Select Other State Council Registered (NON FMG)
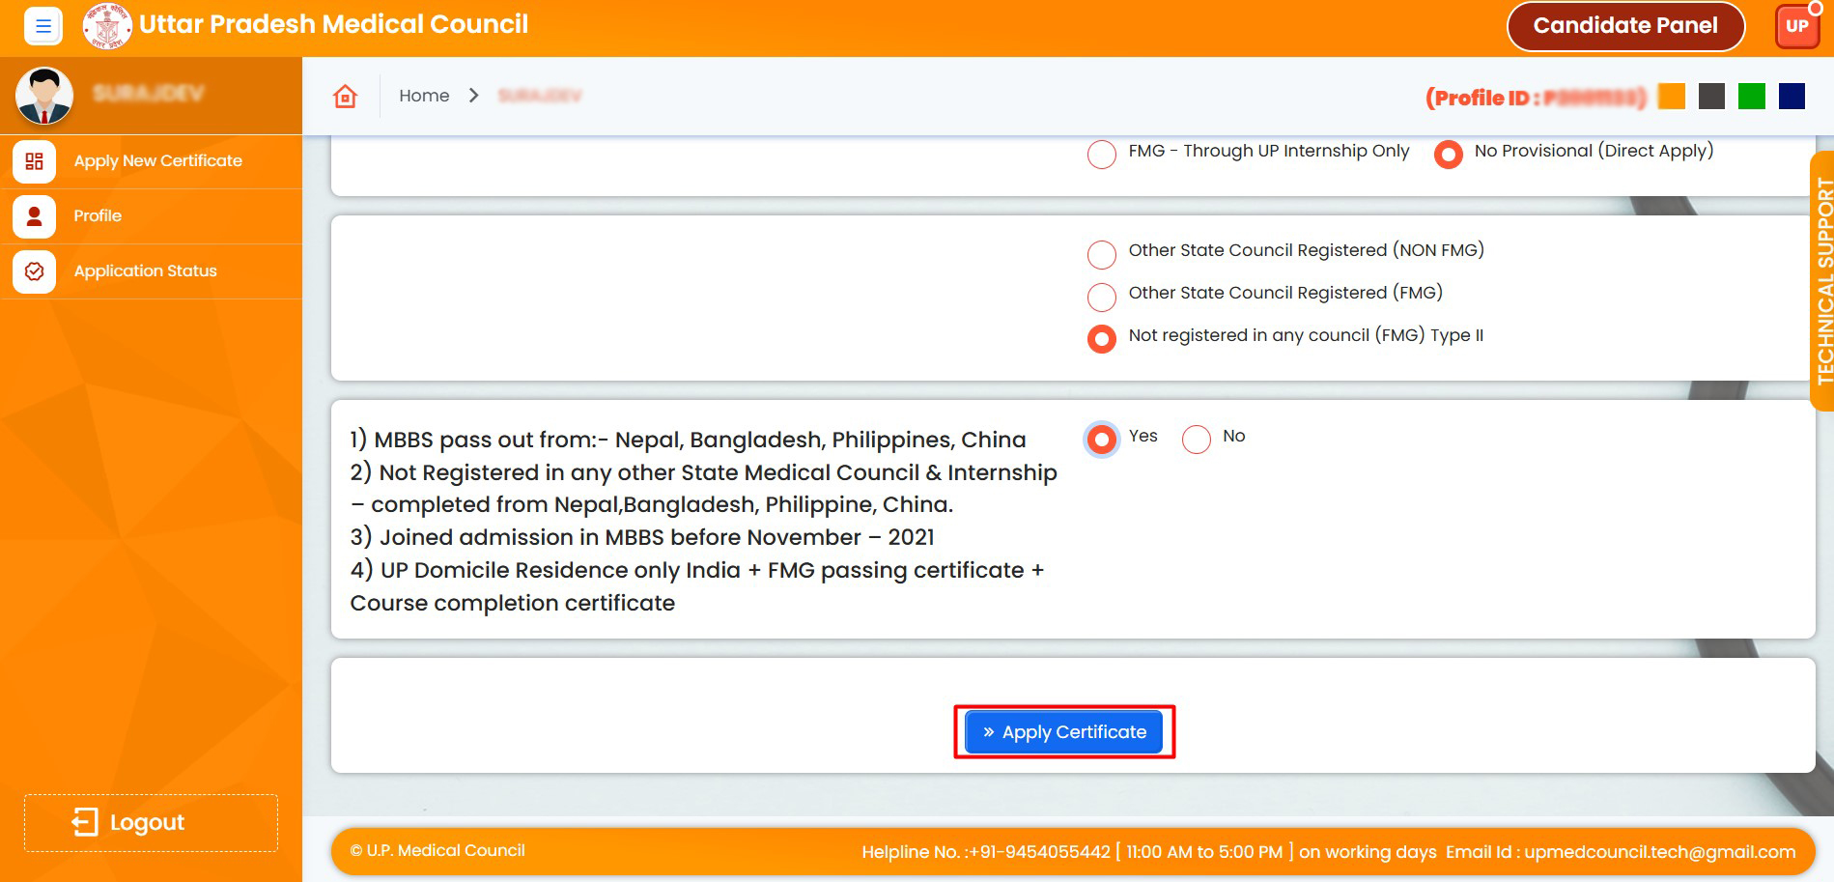The width and height of the screenshot is (1834, 882). [x=1101, y=254]
